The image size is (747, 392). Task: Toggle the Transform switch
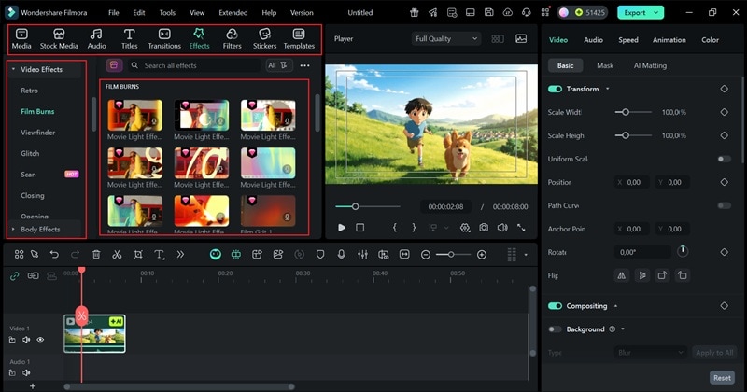click(556, 89)
